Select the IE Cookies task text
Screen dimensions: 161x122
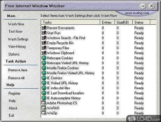point(54,78)
